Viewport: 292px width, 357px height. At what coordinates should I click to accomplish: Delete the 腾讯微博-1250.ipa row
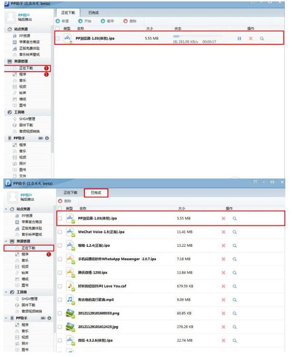[223, 273]
